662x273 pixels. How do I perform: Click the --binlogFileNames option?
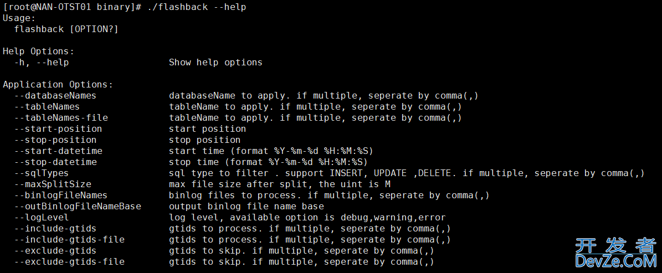click(61, 195)
